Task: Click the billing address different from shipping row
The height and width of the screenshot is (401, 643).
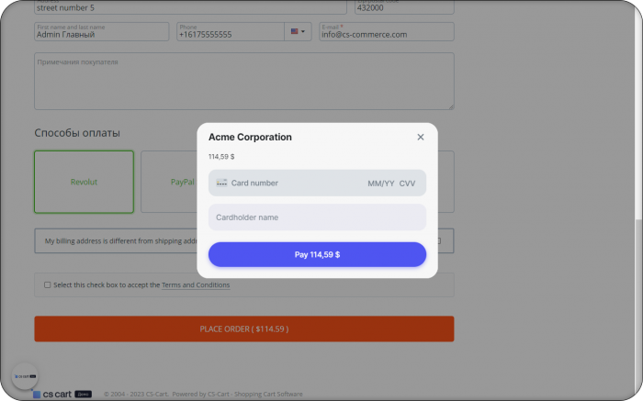Action: tap(244, 240)
